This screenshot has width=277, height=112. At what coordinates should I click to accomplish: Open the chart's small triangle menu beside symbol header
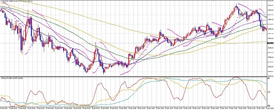(x=1, y=2)
